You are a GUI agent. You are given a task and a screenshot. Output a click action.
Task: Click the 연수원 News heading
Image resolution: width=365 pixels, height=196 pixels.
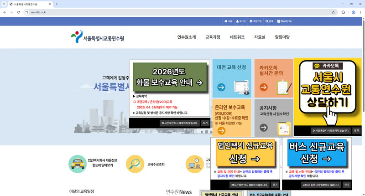178,192
